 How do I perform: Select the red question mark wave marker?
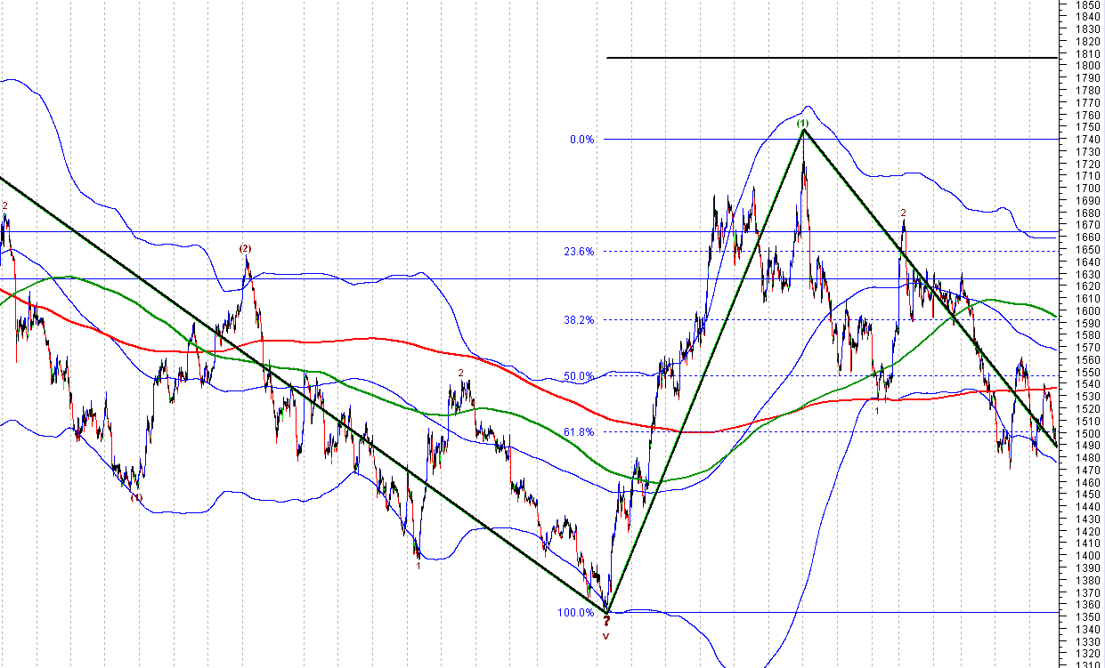pyautogui.click(x=606, y=621)
